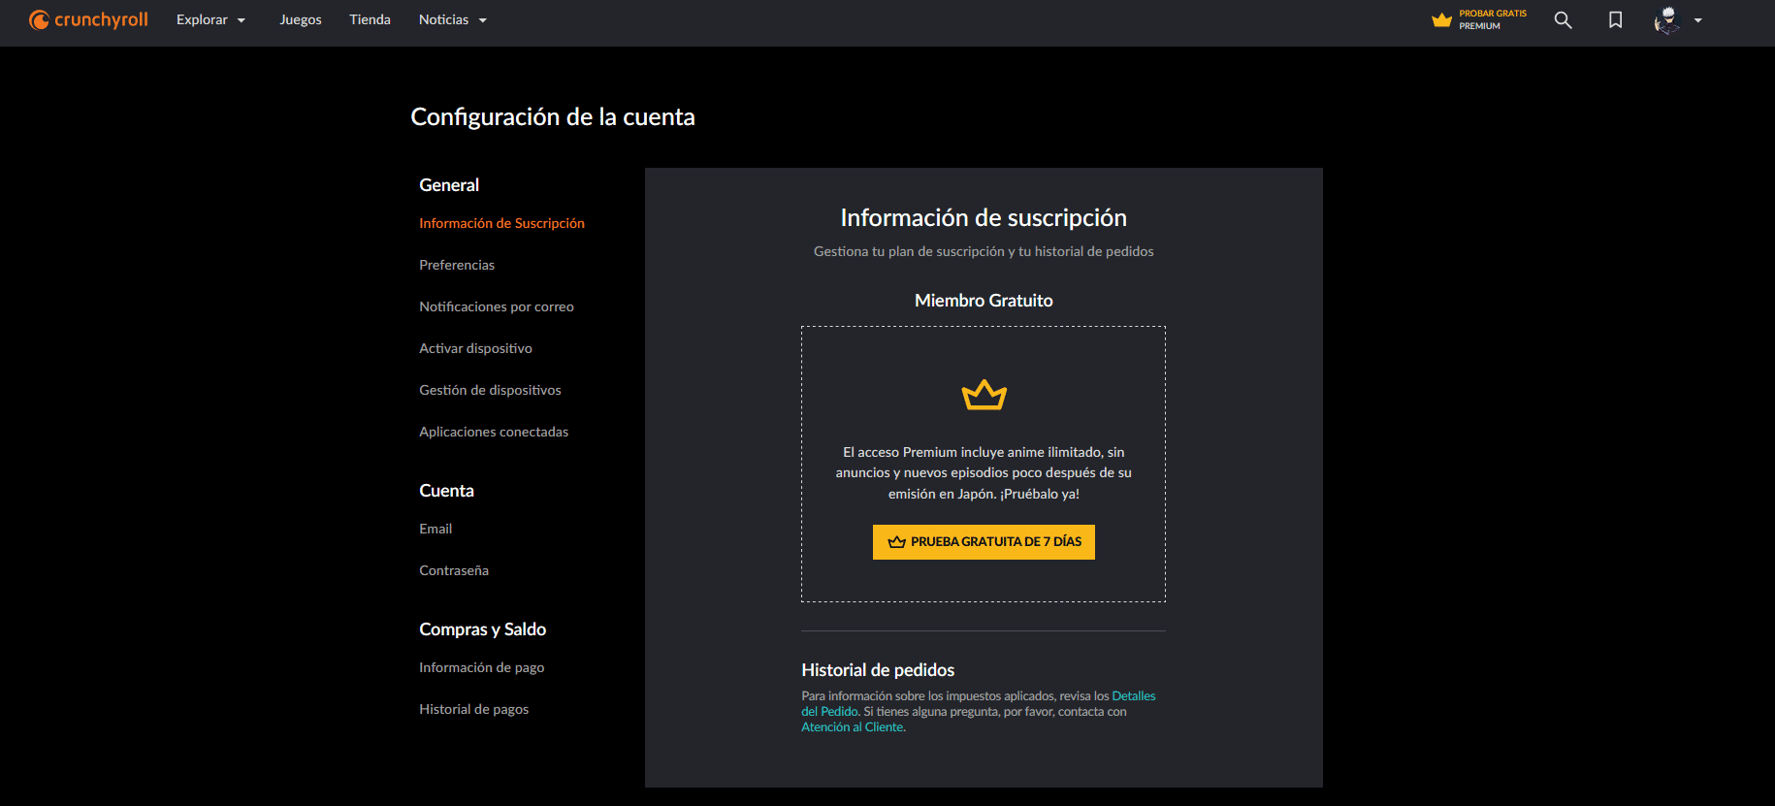Click the Gestiona tu plan de suscripción subtitle
This screenshot has width=1775, height=806.
984,251
